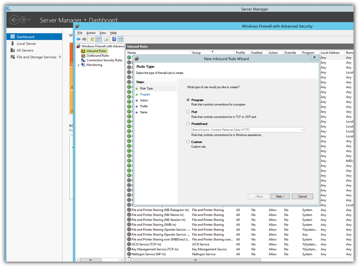Select the Custom rule type radio button
Viewport: 359px width, 267px height.
(188, 142)
